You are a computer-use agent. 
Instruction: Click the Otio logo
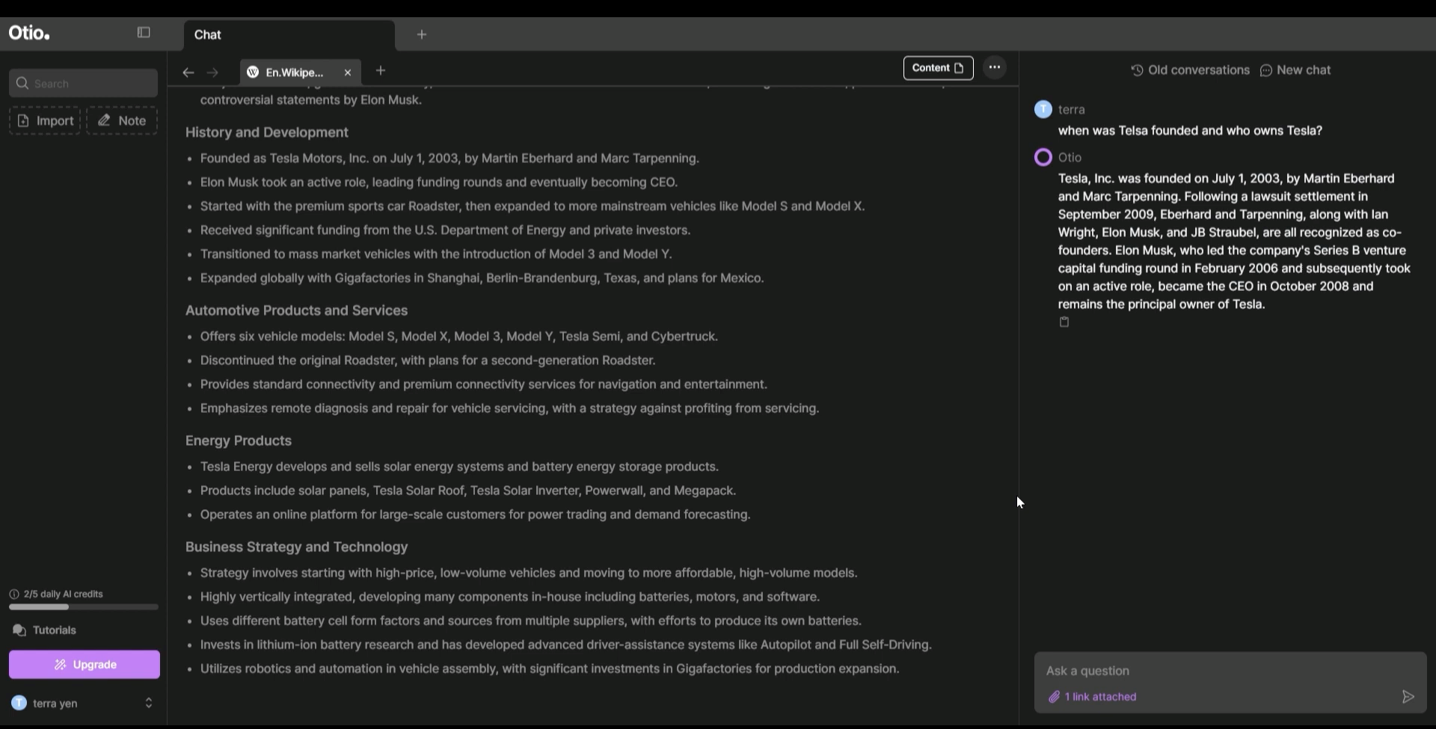click(29, 33)
